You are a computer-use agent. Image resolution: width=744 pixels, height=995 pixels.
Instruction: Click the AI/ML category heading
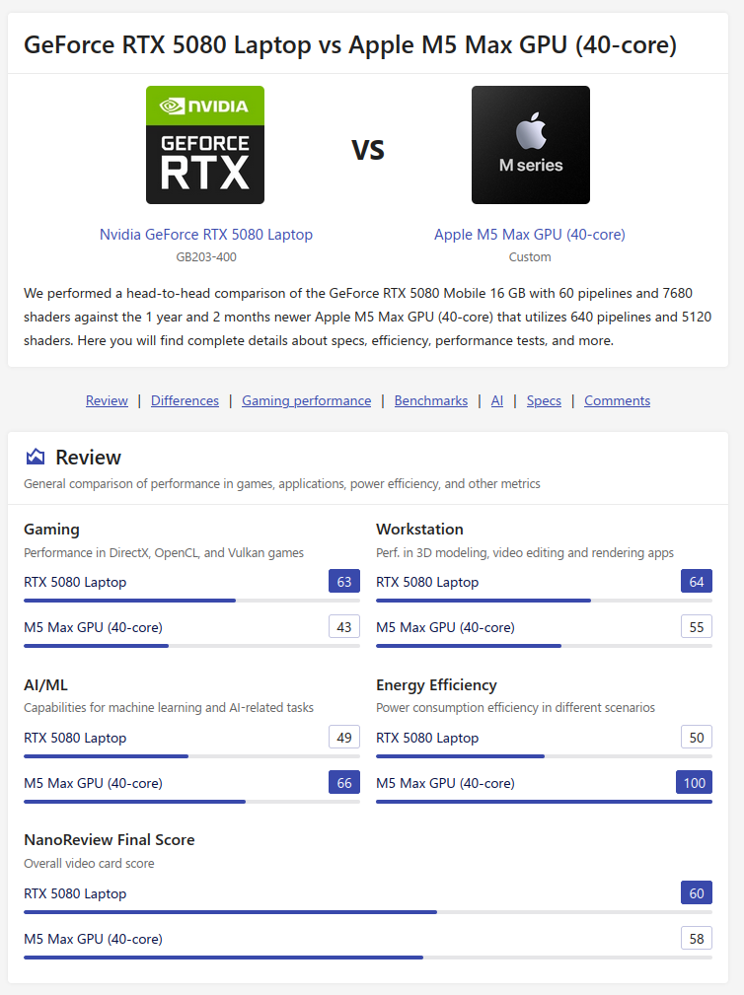pos(45,684)
